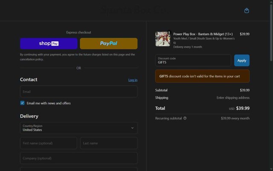Screen dimensions: 273x171
Task: Click the 'Express checkout' label
Action: pyautogui.click(x=78, y=32)
